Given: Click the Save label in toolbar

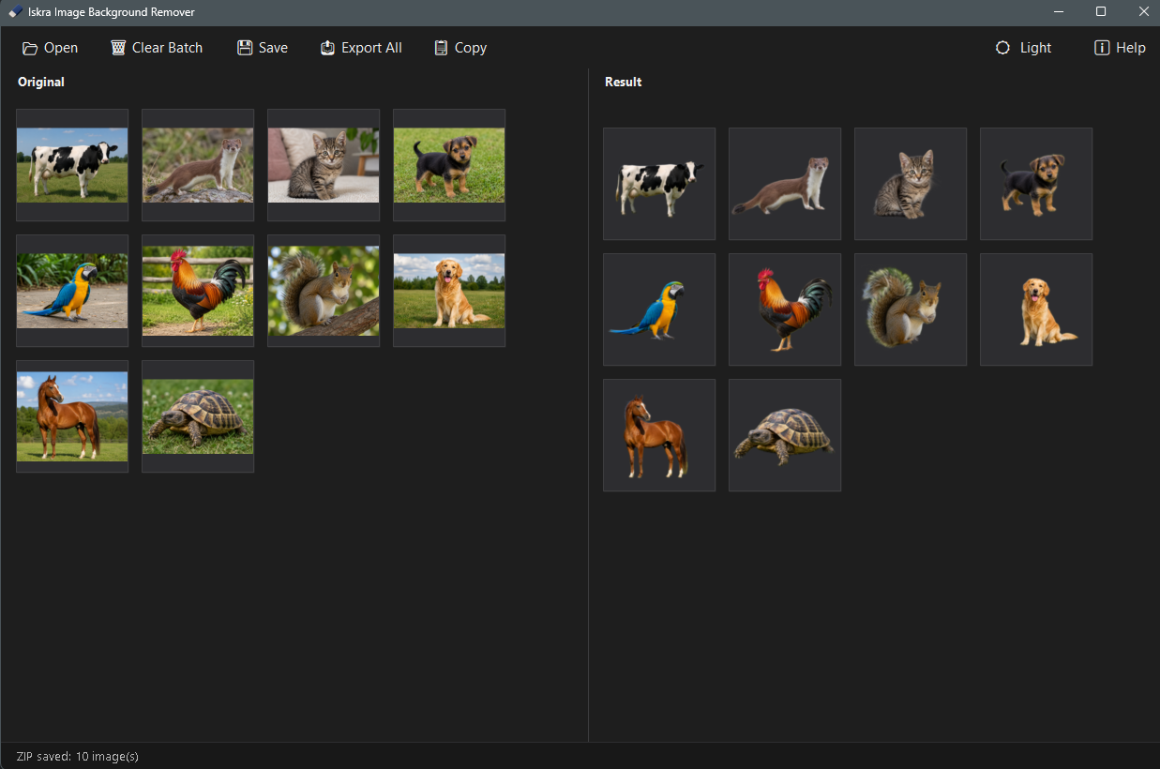Looking at the screenshot, I should click(x=273, y=48).
